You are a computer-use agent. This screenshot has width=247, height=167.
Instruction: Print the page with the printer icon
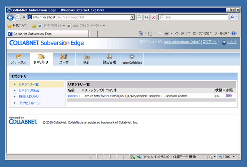tap(167, 33)
